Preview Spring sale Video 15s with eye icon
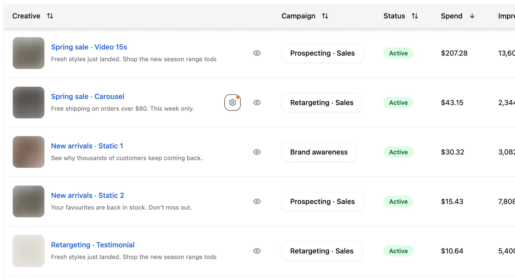This screenshot has height=280, width=515. 257,53
